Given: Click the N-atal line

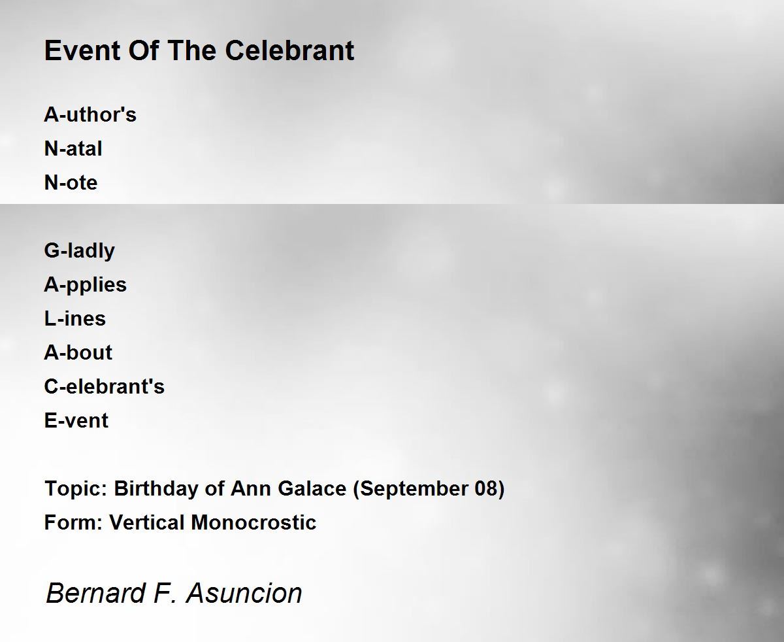Looking at the screenshot, I should coord(73,148).
